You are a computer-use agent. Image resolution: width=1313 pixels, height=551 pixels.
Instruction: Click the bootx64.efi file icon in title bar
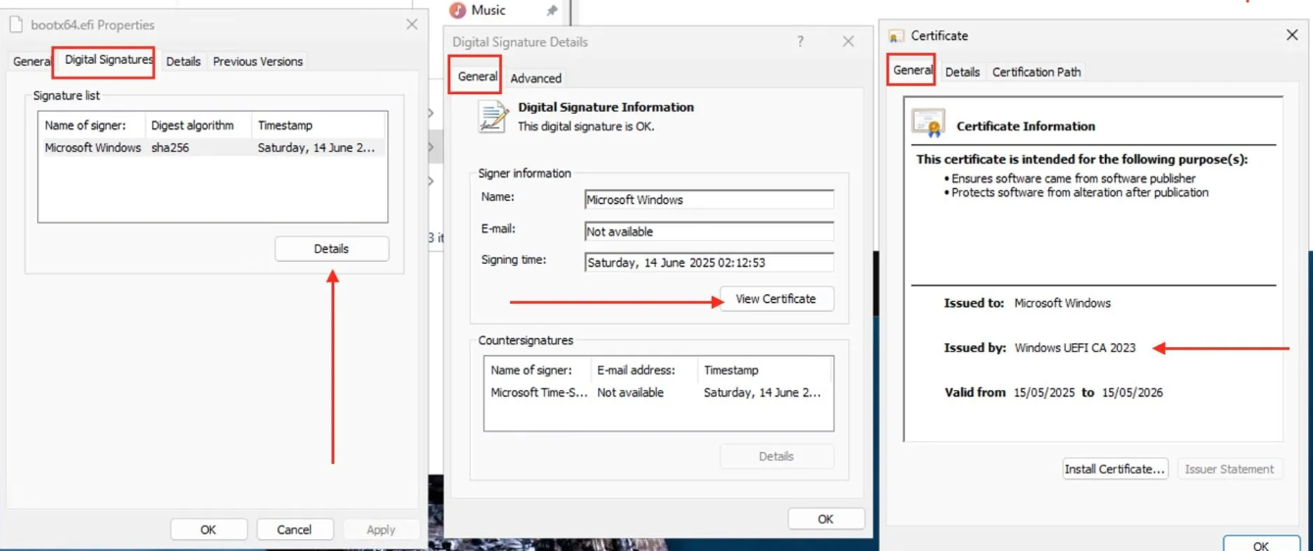[16, 25]
